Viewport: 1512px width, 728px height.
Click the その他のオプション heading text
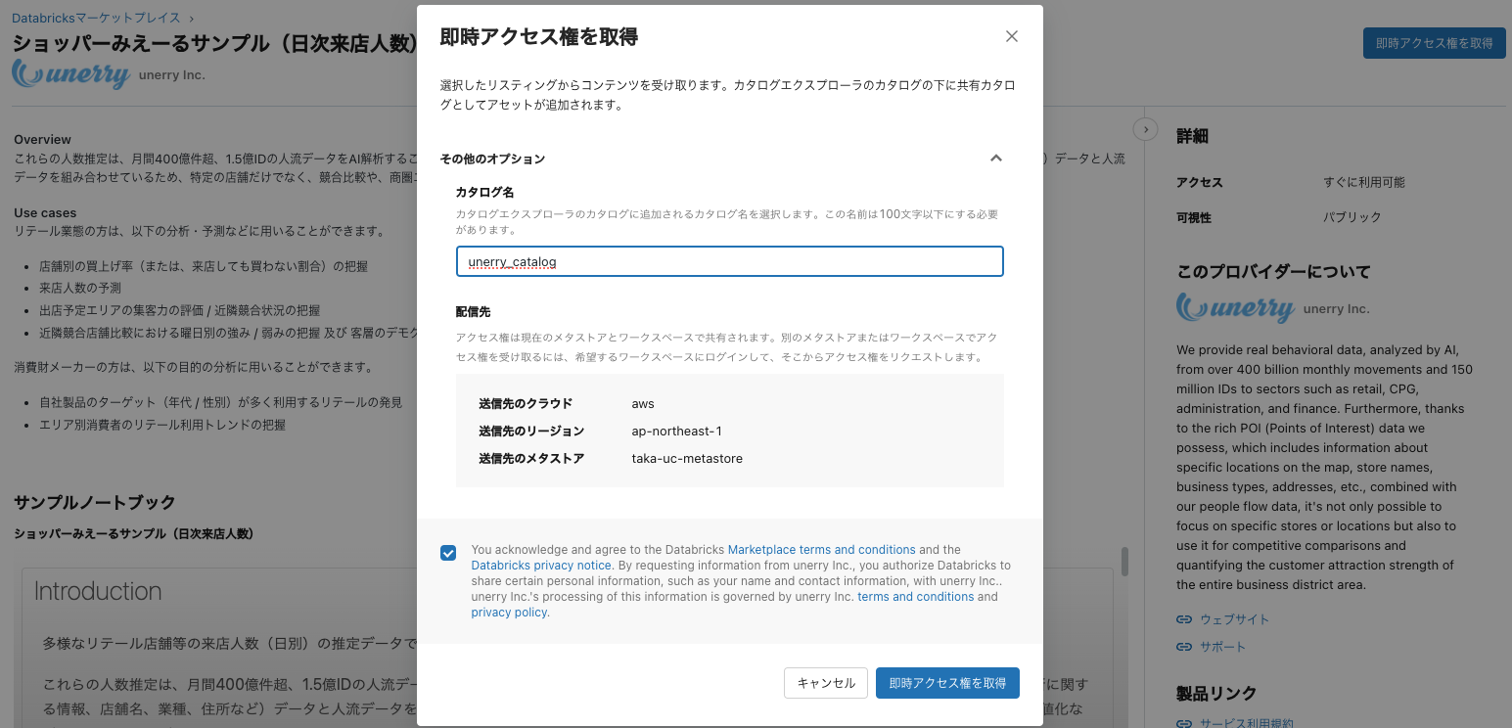[x=492, y=159]
